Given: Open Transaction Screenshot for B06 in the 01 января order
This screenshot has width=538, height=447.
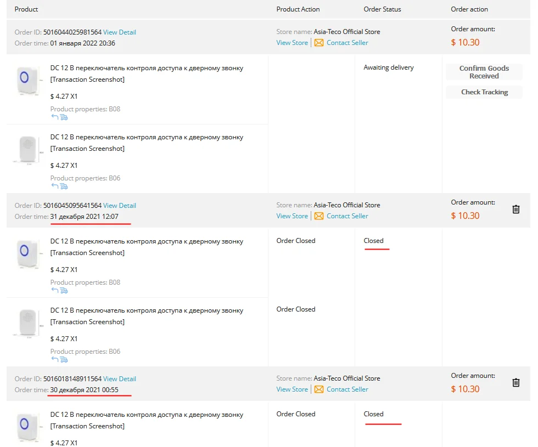Looking at the screenshot, I should click(x=87, y=149).
